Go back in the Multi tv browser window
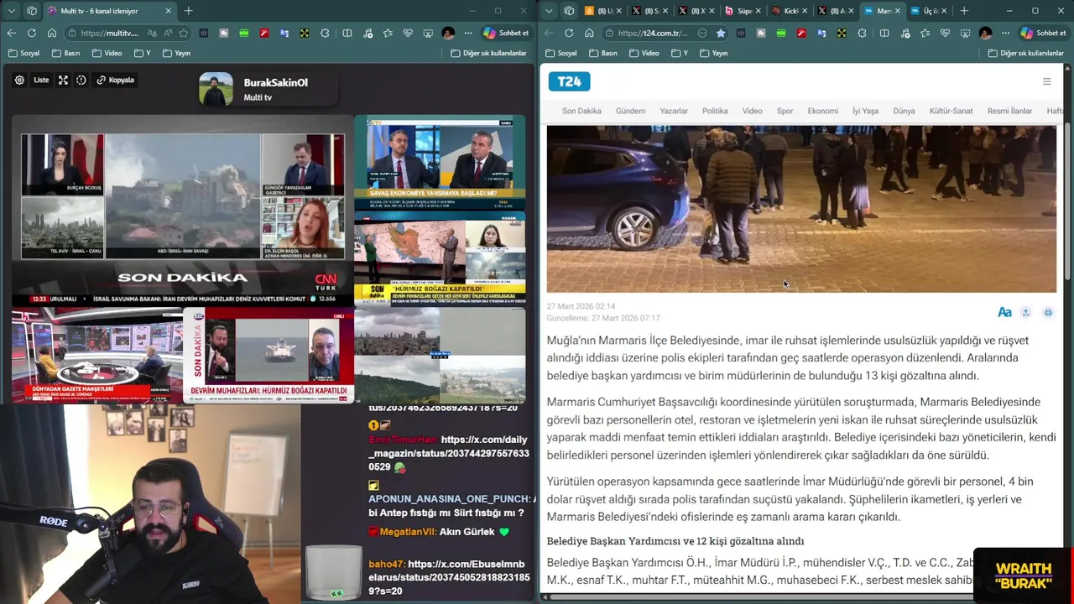This screenshot has width=1074, height=604. pyautogui.click(x=11, y=33)
